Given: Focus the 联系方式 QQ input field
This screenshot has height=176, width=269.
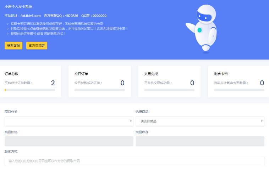Looking at the screenshot, I should (134, 161).
